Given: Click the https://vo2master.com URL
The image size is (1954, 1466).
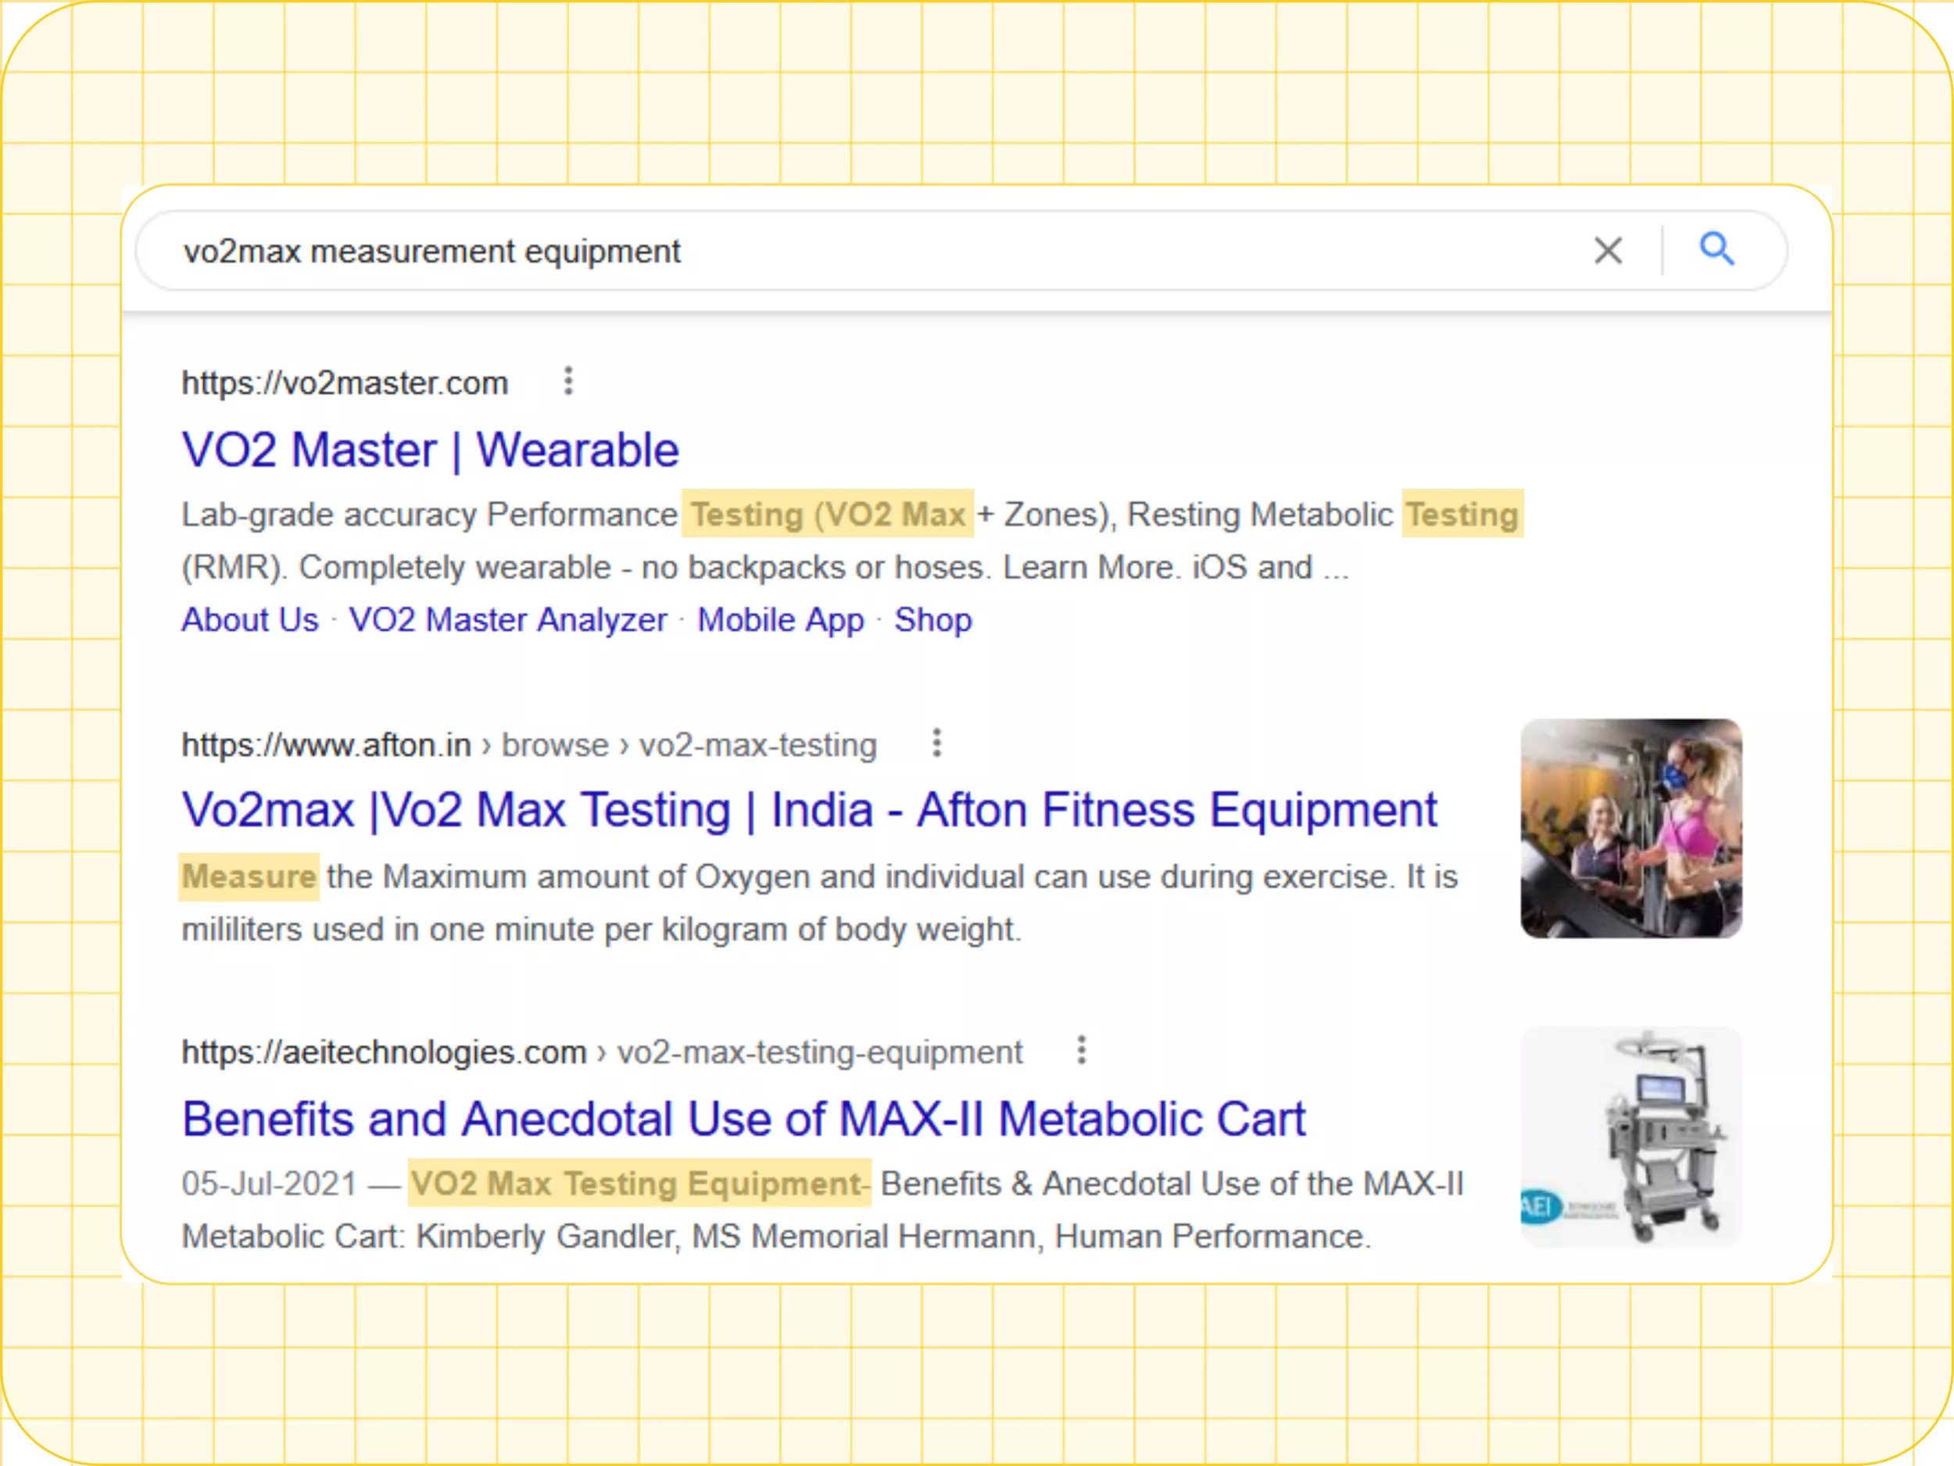Looking at the screenshot, I should (x=344, y=382).
